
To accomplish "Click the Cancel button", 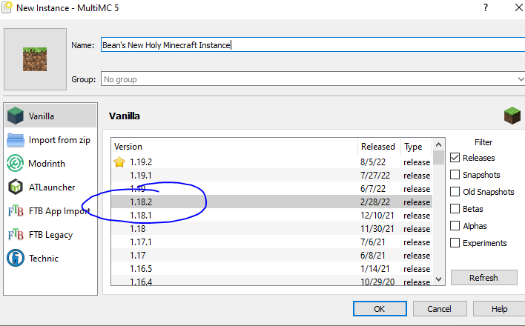I will point(439,309).
